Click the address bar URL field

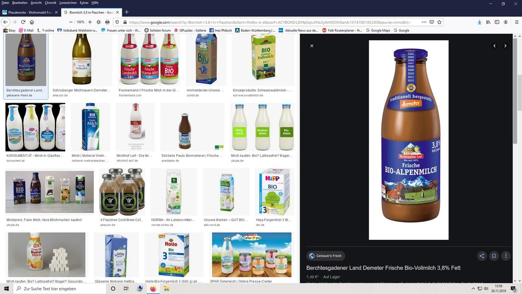pyautogui.click(x=270, y=22)
